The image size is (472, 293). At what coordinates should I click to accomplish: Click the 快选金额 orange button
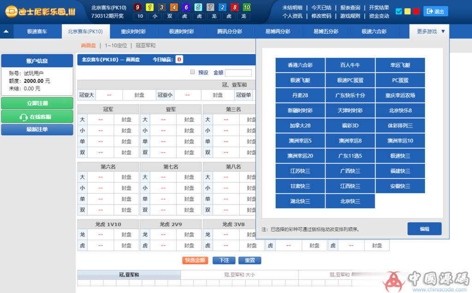[x=195, y=260]
